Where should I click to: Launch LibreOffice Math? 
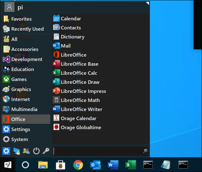point(80,100)
